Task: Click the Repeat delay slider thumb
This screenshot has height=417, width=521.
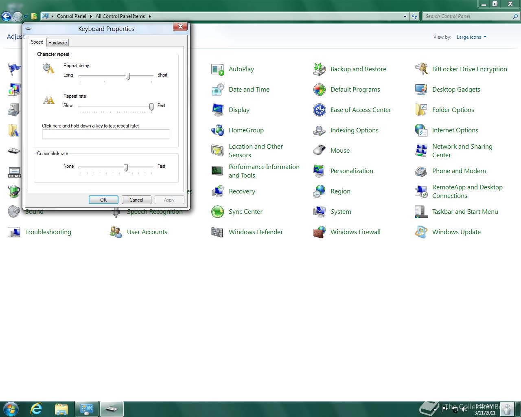Action: coord(128,76)
